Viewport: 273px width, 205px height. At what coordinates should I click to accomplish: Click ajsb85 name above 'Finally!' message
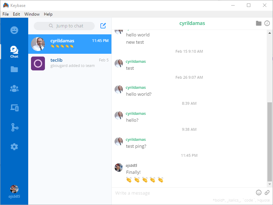(x=131, y=165)
